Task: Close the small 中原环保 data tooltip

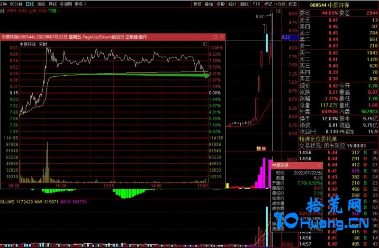Action: point(319,165)
